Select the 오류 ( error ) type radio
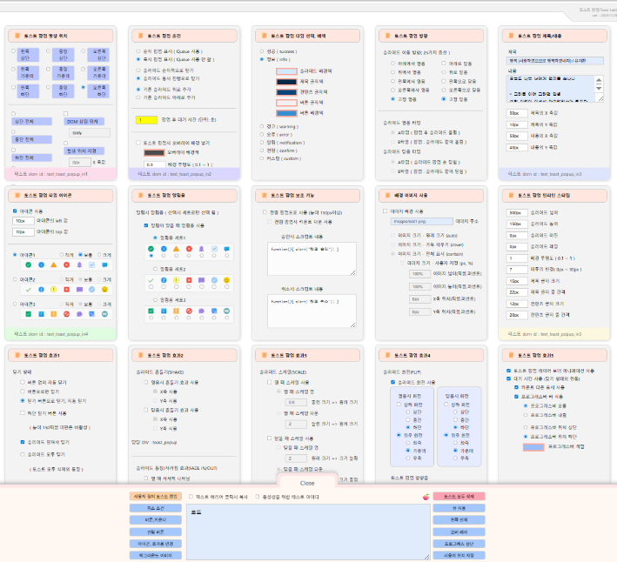The image size is (617, 562). [x=261, y=134]
